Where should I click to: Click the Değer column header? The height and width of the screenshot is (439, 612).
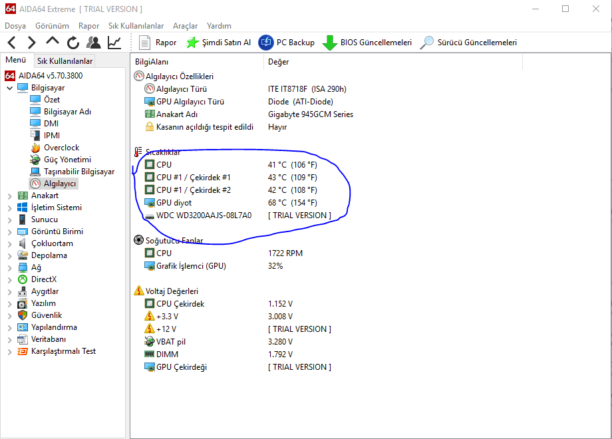(x=393, y=62)
